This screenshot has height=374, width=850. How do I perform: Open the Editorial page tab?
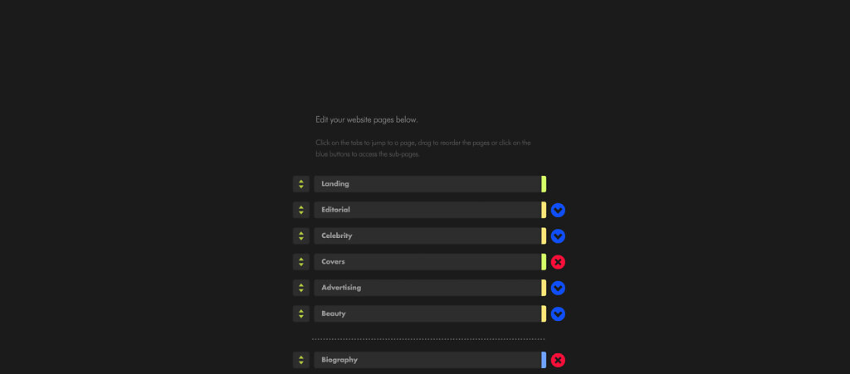pyautogui.click(x=427, y=210)
